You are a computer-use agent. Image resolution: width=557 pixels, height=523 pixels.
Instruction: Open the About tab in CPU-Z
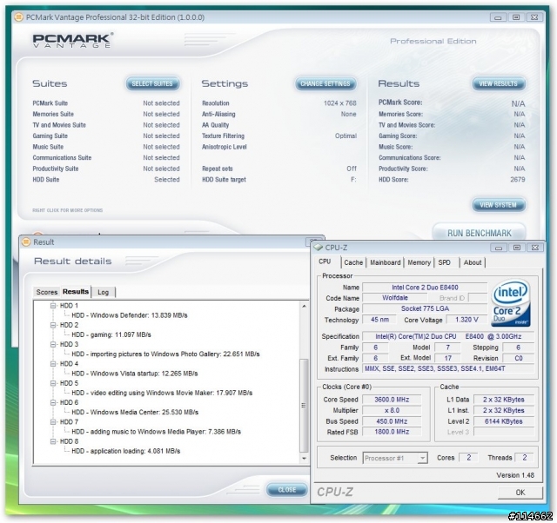tap(473, 262)
